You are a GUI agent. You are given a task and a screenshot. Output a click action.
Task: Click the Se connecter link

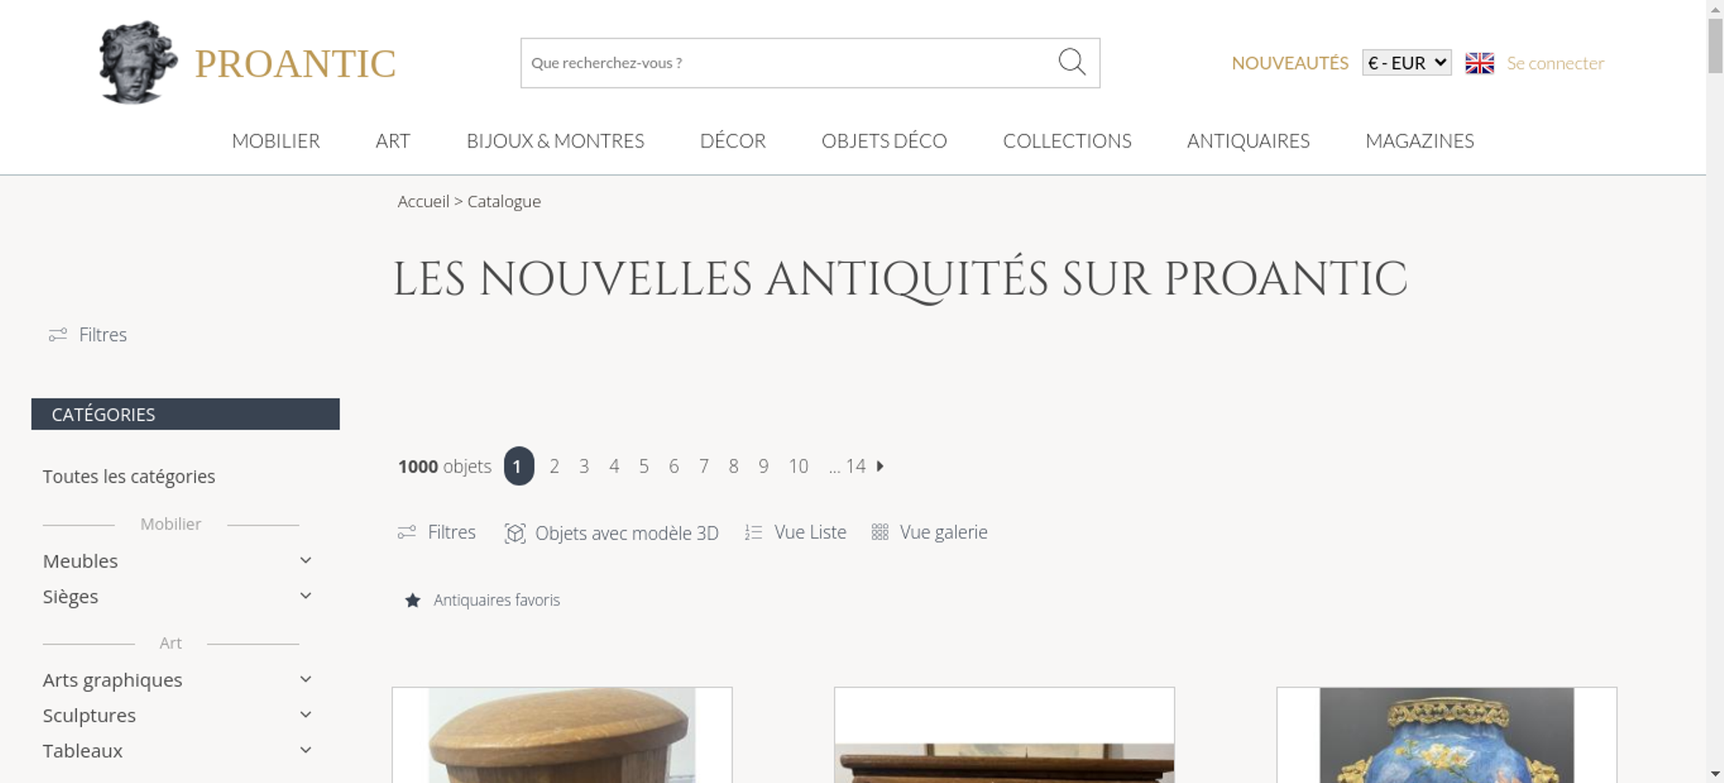coord(1555,63)
